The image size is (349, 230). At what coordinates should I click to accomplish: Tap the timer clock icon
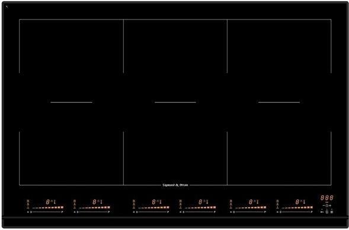click(326, 206)
